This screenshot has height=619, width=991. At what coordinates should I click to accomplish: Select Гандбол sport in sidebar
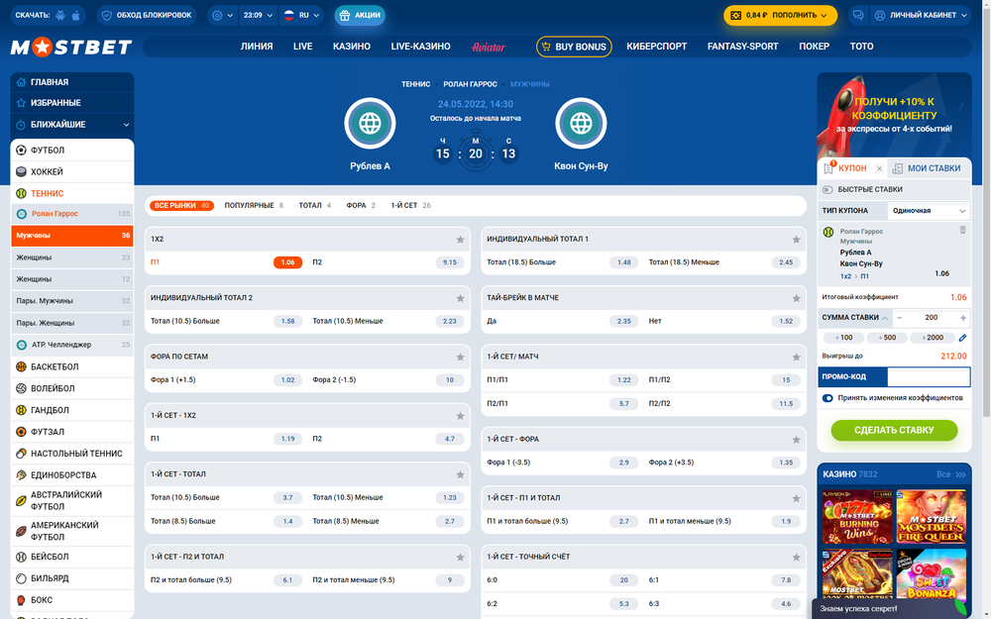(72, 410)
